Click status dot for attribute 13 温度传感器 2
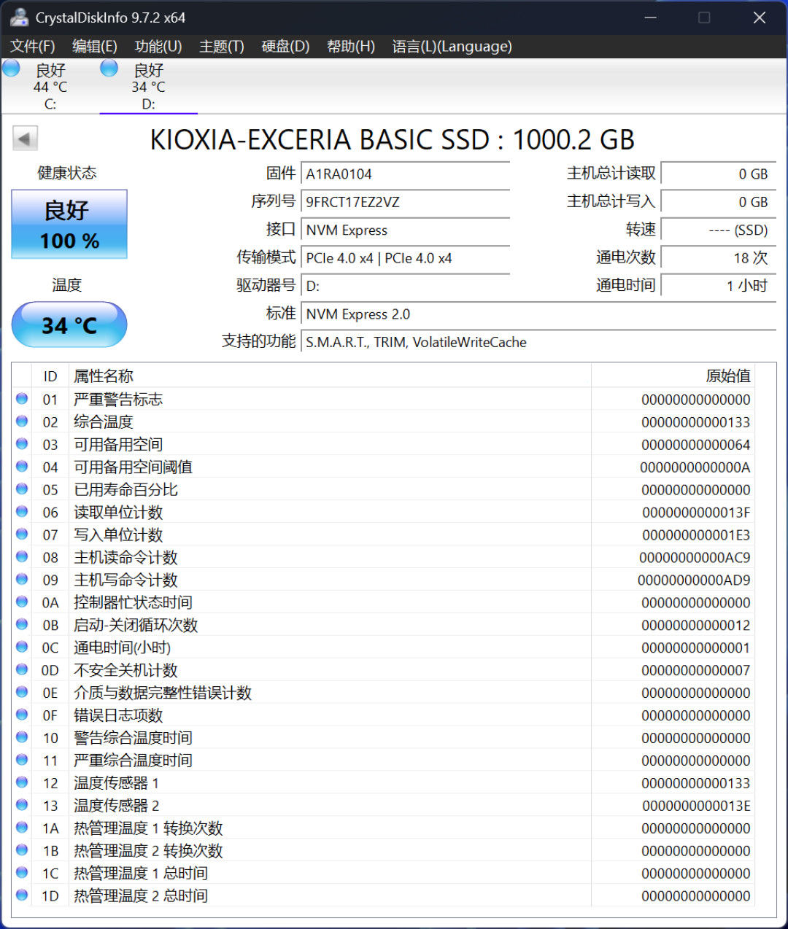Screen dimensions: 788x929 (x=22, y=805)
